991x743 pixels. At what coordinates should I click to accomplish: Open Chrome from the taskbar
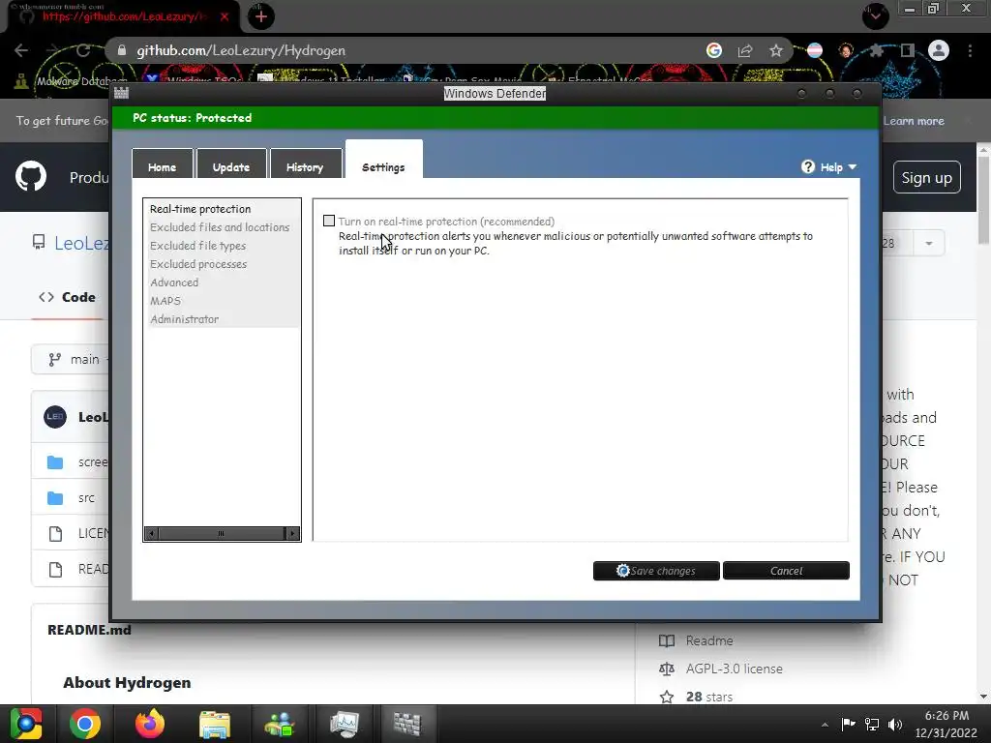tap(85, 724)
